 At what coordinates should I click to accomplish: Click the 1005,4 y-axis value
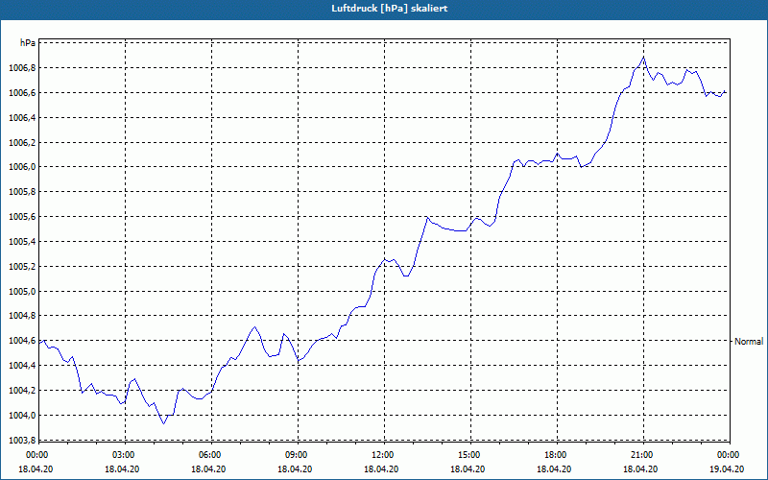22,242
